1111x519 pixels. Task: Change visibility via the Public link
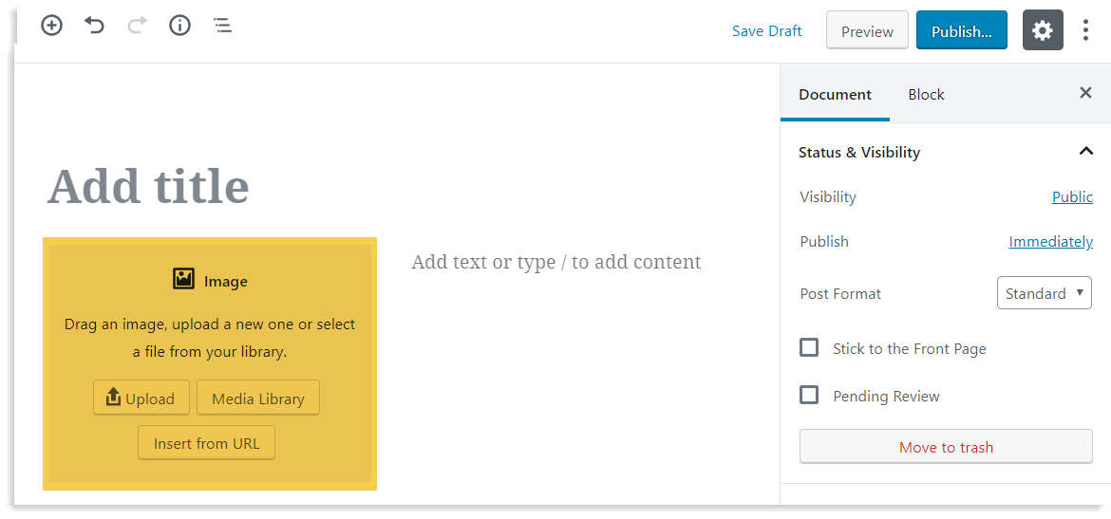(1072, 196)
